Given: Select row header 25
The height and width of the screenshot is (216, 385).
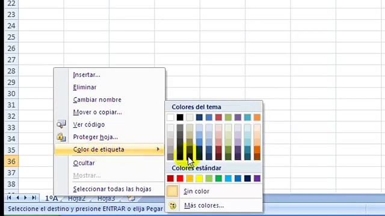Looking at the screenshot, I should pyautogui.click(x=11, y=37).
